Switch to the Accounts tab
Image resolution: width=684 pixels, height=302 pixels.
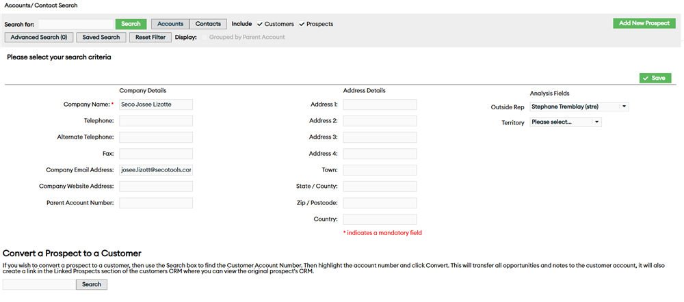pyautogui.click(x=170, y=24)
